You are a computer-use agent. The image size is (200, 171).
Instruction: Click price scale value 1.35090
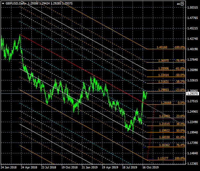coord(192,70)
